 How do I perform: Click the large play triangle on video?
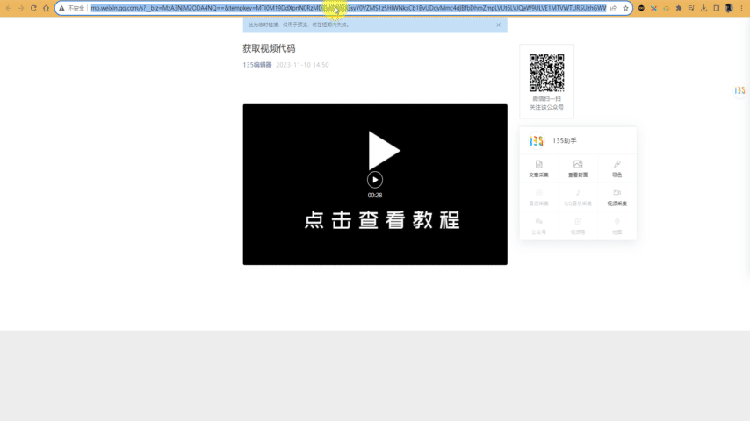(x=383, y=151)
